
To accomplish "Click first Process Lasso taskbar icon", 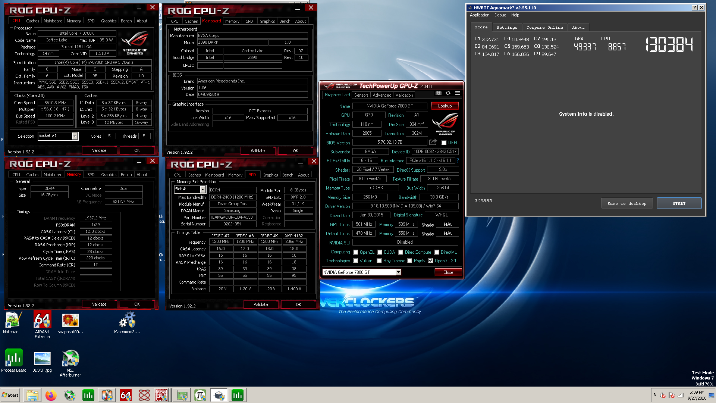I will pyautogui.click(x=88, y=395).
